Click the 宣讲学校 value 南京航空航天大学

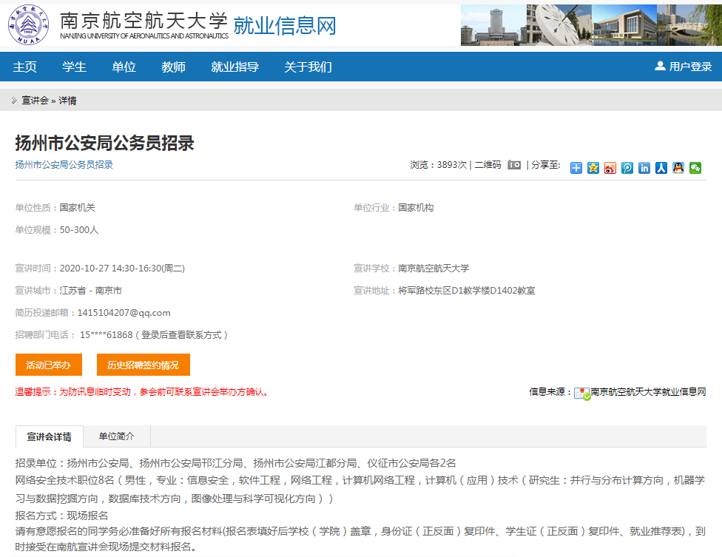[433, 269]
